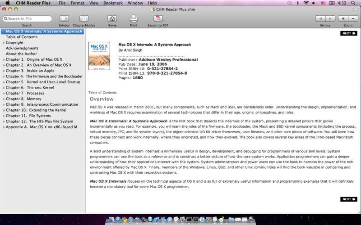Open Terminal from the Dock

189,220
